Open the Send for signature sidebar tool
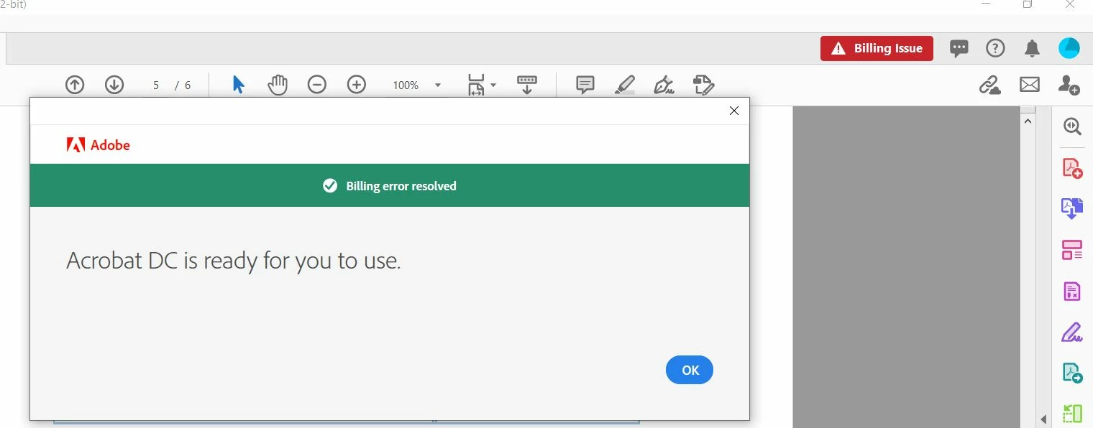 point(1072,373)
